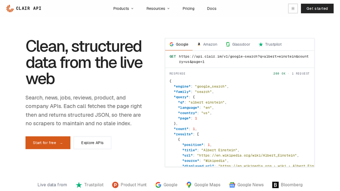This screenshot has width=340, height=191.
Task: Expand the Products dropdown menu
Action: click(123, 8)
